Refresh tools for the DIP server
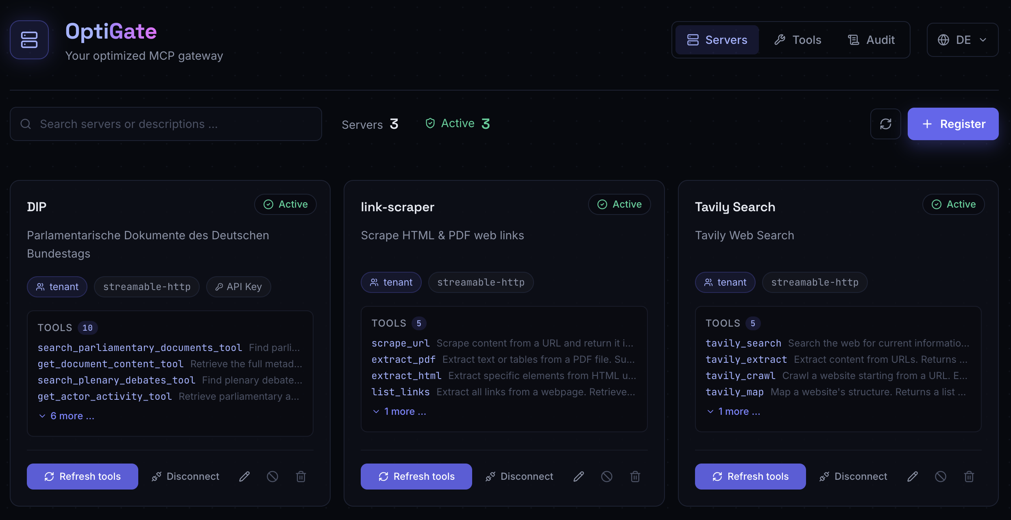Screen dimensions: 1011x520 pyautogui.click(x=83, y=477)
